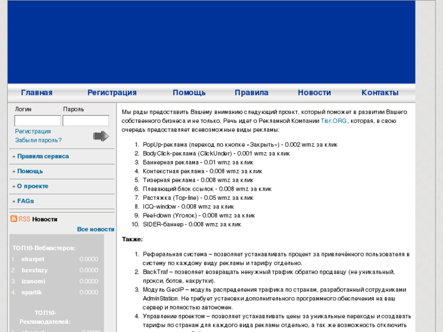Click the BackTraf list item
Viewport: 443px width, 332px height.
point(269,277)
